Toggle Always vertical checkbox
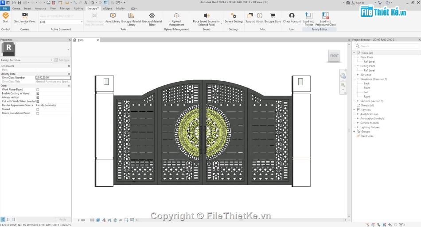The width and height of the screenshot is (421, 227). 38,98
